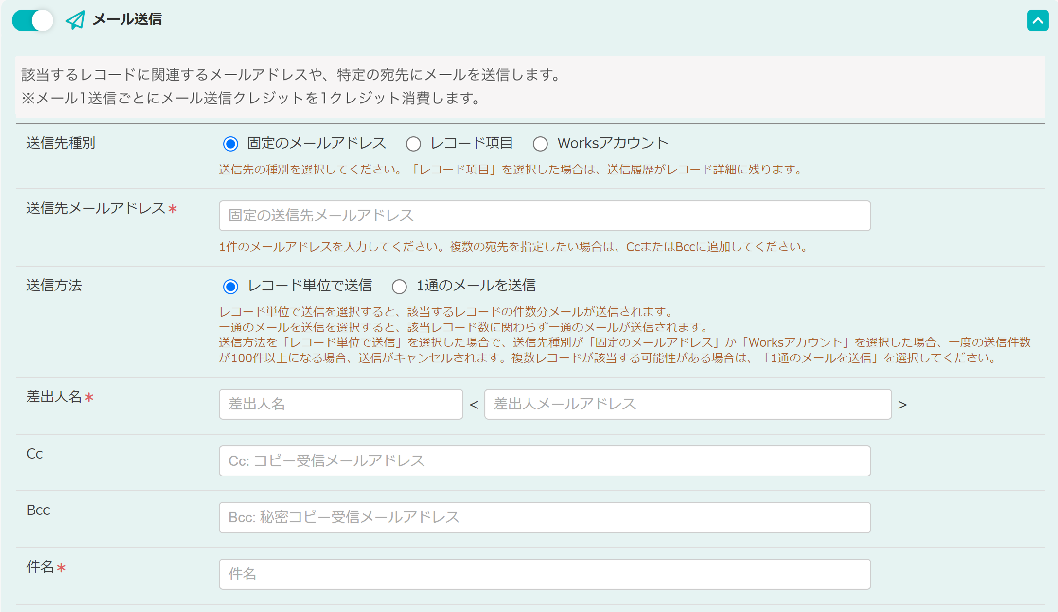Click the 送信先メールアドレス required label

[x=96, y=208]
